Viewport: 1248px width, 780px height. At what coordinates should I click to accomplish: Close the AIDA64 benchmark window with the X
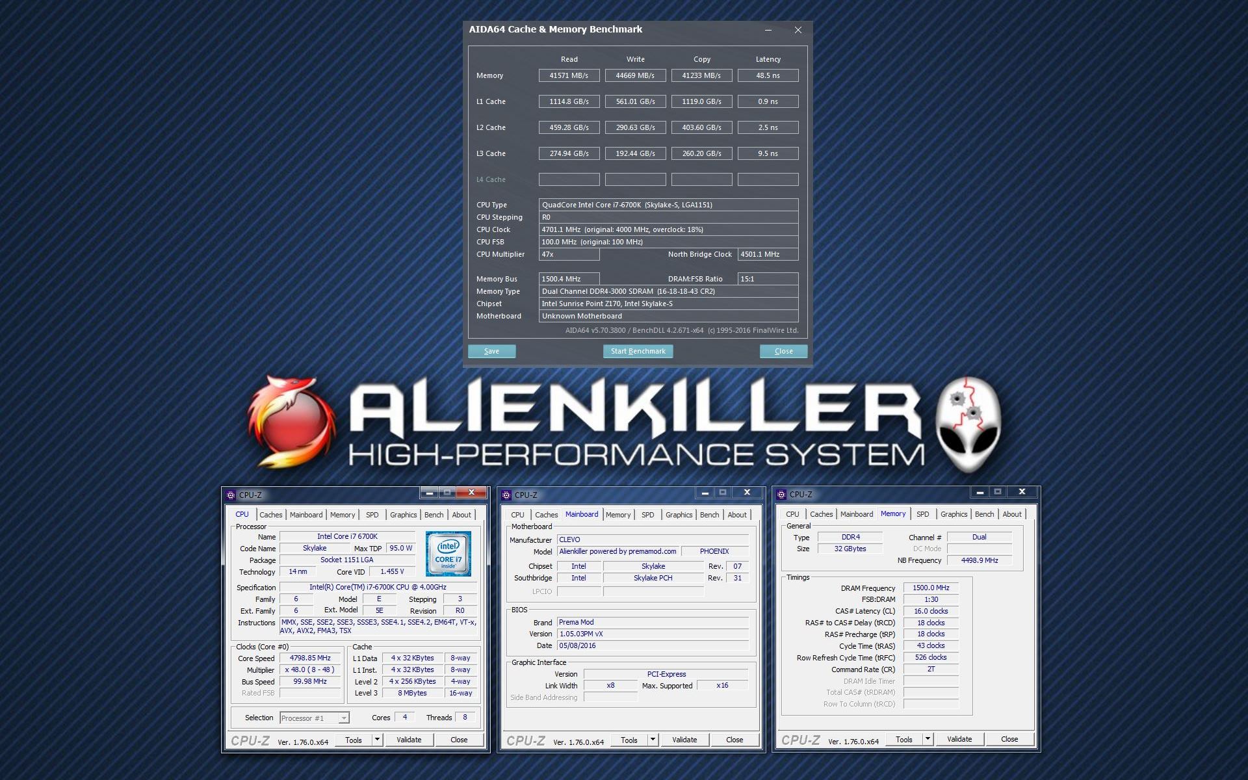798,30
